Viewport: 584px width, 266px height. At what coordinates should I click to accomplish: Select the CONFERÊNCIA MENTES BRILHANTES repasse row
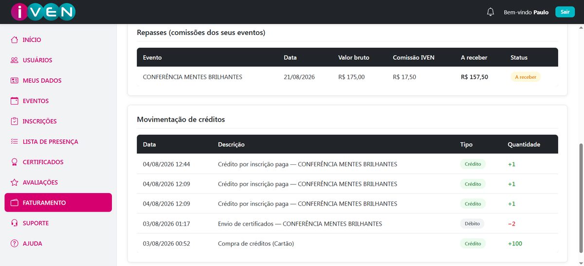(347, 77)
